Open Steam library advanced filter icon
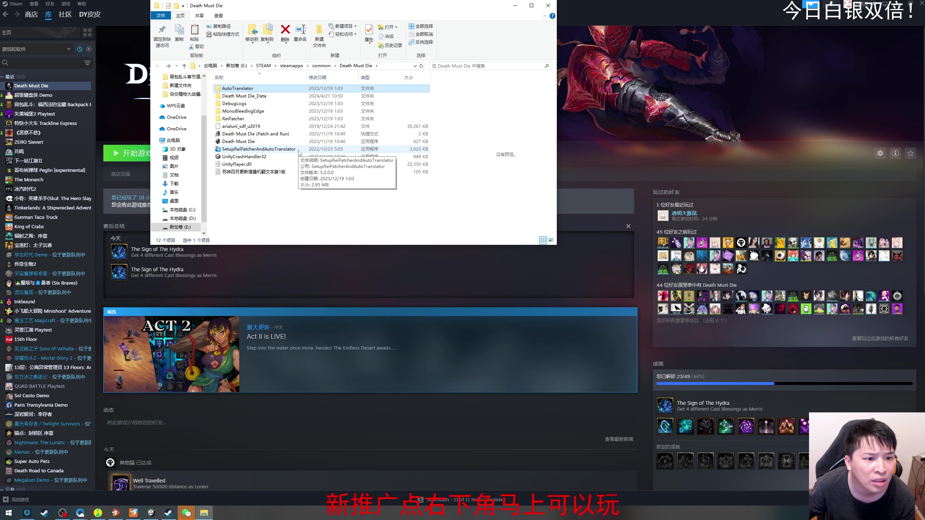This screenshot has width=925, height=520. pos(87,63)
